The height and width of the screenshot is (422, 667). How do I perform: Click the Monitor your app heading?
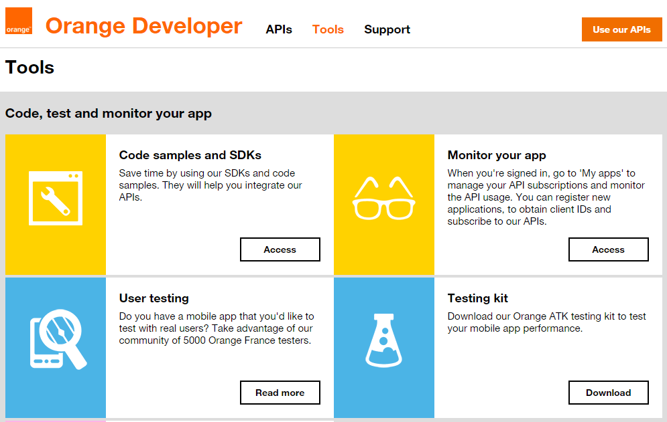click(x=497, y=154)
